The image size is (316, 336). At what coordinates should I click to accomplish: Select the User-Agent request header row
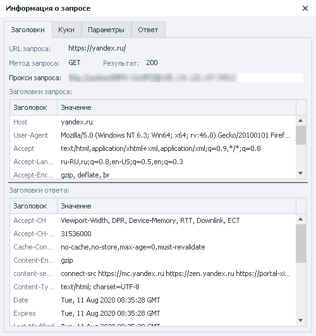(x=153, y=135)
